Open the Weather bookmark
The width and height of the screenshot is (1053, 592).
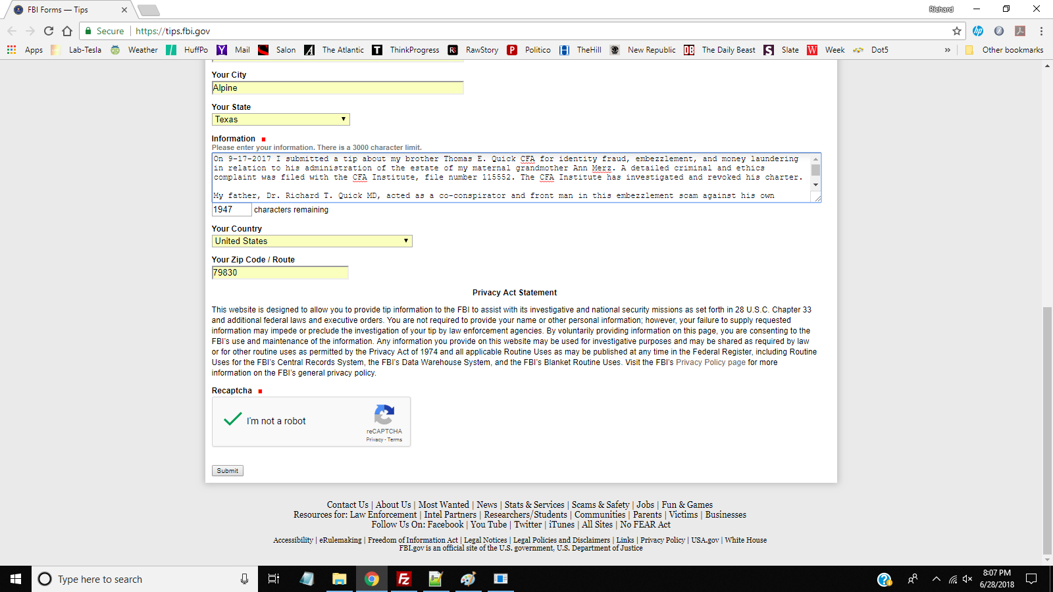pyautogui.click(x=134, y=50)
